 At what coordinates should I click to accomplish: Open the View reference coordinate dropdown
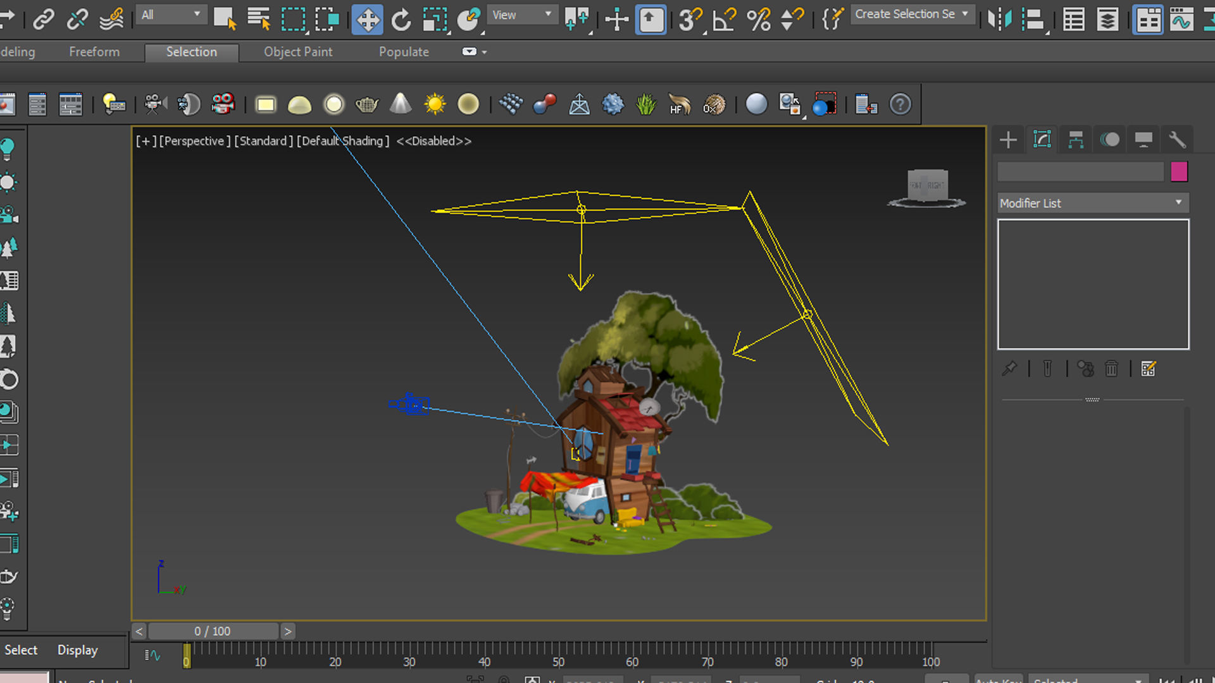522,15
